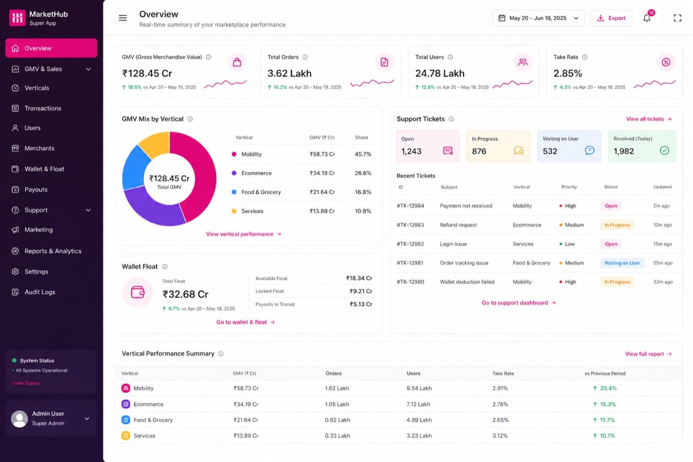Click the blue Food & Grocery donut segment
This screenshot has height=462, width=693.
click(134, 168)
